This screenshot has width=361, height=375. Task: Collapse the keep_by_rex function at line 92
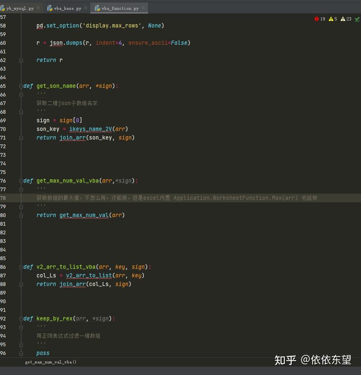[x=21, y=318]
